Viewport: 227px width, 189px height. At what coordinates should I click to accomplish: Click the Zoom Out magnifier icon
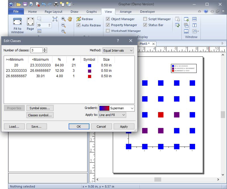(x=63, y=25)
